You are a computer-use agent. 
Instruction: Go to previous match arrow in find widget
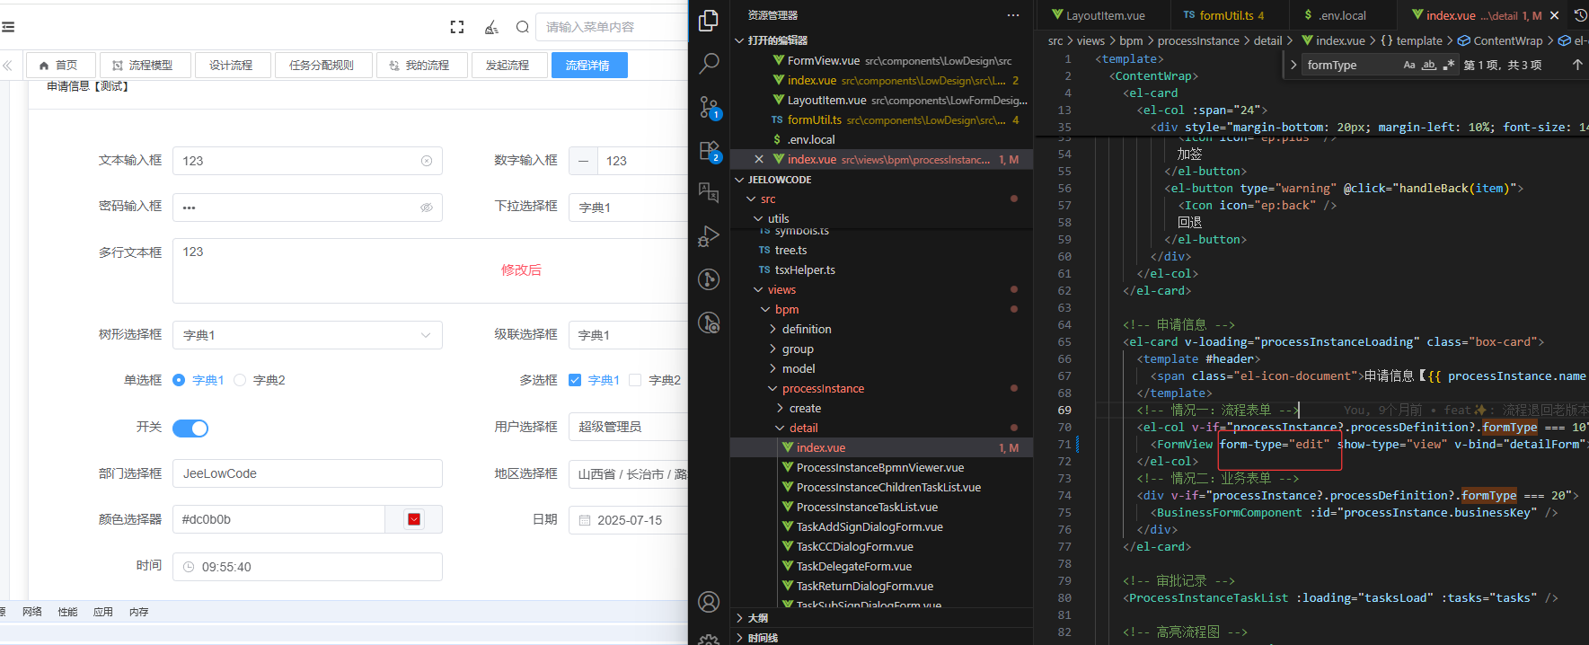(1577, 65)
